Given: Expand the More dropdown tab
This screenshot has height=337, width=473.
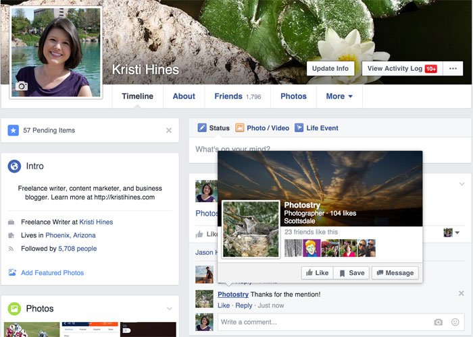Looking at the screenshot, I should (339, 96).
